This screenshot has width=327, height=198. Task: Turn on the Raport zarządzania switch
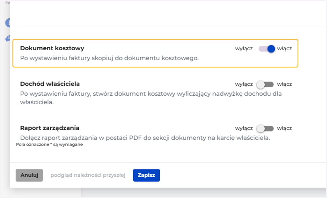[265, 128]
